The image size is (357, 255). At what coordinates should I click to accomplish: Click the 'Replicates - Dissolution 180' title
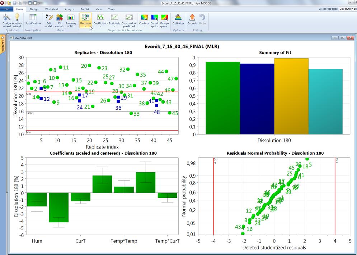(x=103, y=53)
